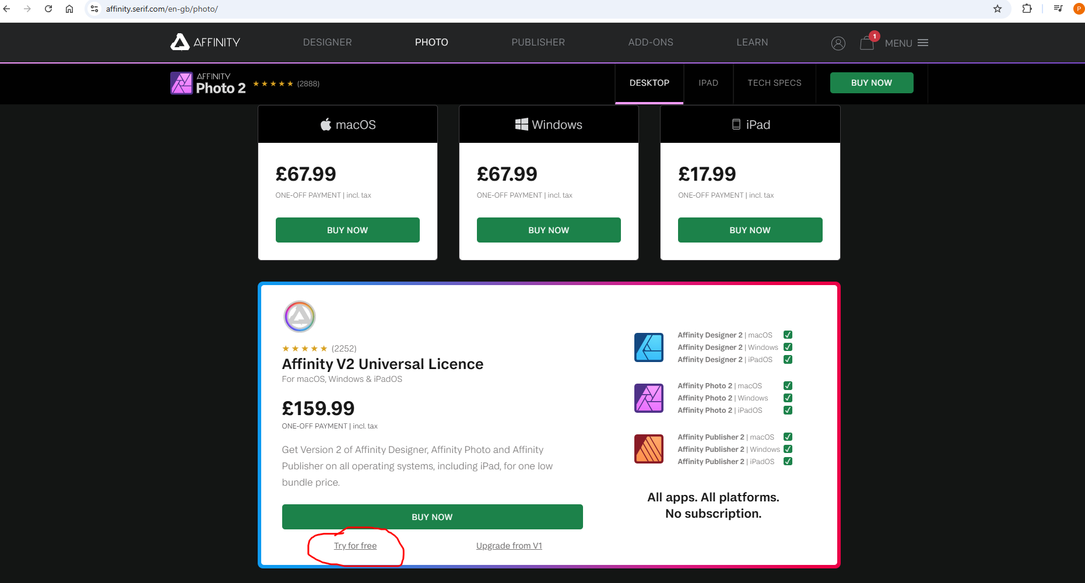Click the Apple logo on macOS card
The width and height of the screenshot is (1085, 583).
point(326,124)
